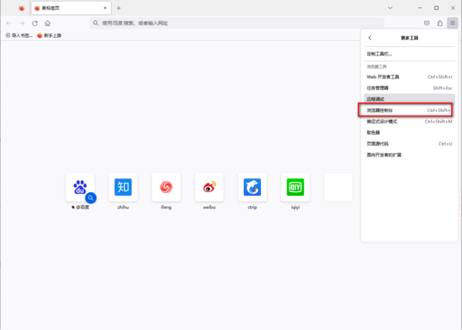Click the hamburger application menu icon
Viewport: 462px width, 330px height.
coord(453,23)
